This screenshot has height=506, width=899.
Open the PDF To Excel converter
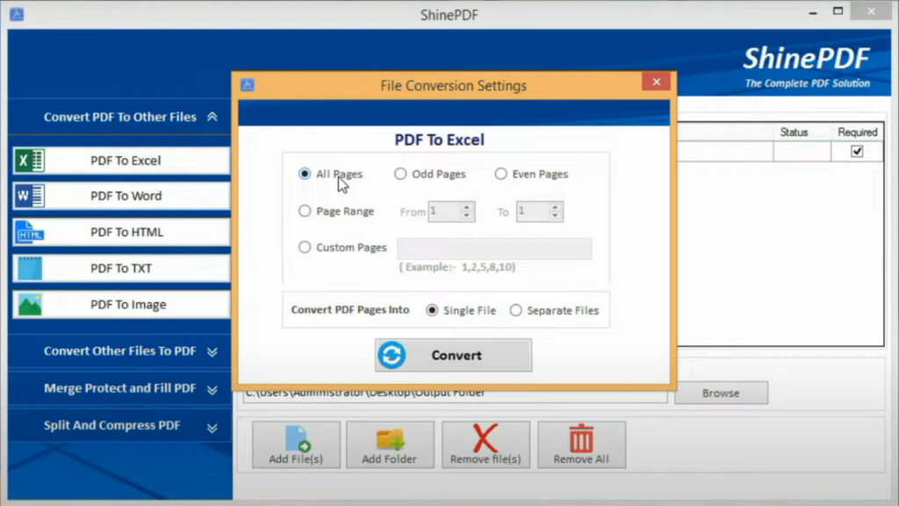tap(121, 161)
